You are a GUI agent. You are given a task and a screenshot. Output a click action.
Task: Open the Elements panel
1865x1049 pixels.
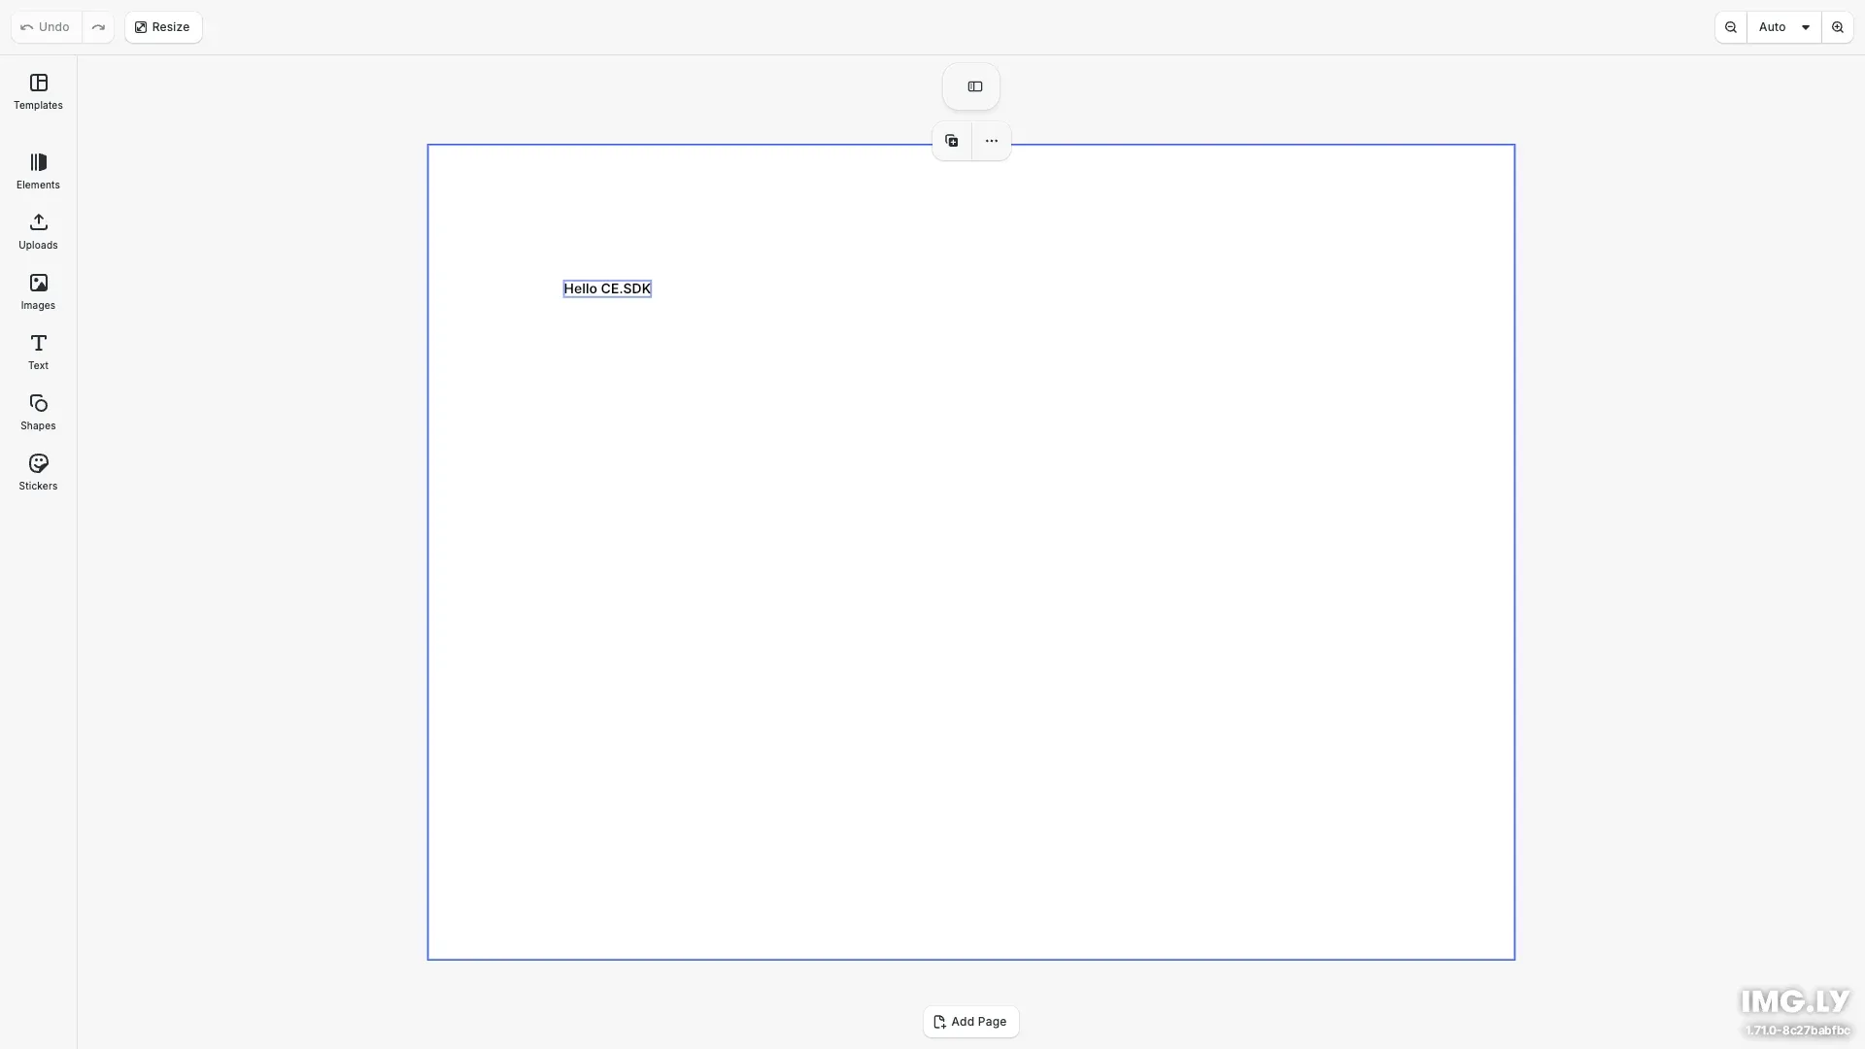click(x=37, y=171)
